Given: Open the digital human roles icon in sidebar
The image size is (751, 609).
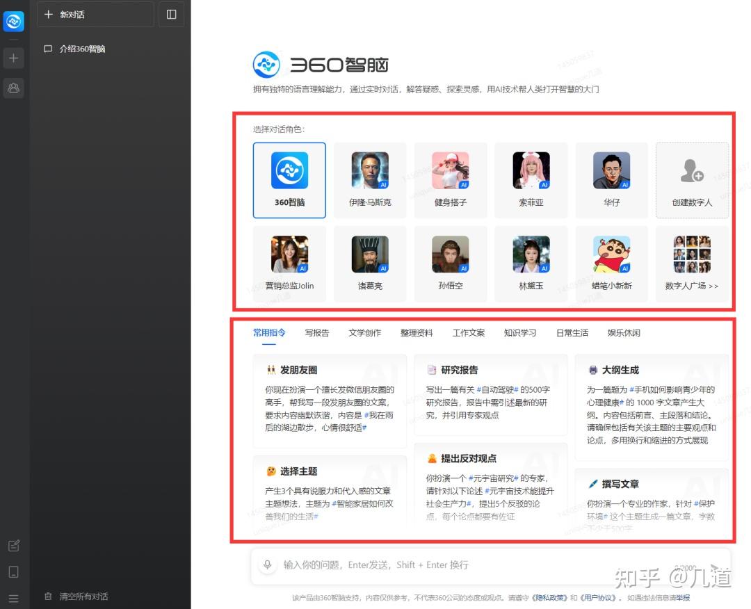Looking at the screenshot, I should pos(13,88).
